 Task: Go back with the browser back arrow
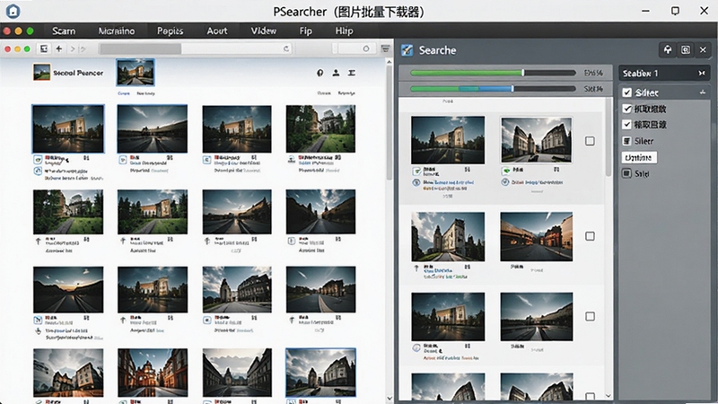tap(59, 48)
